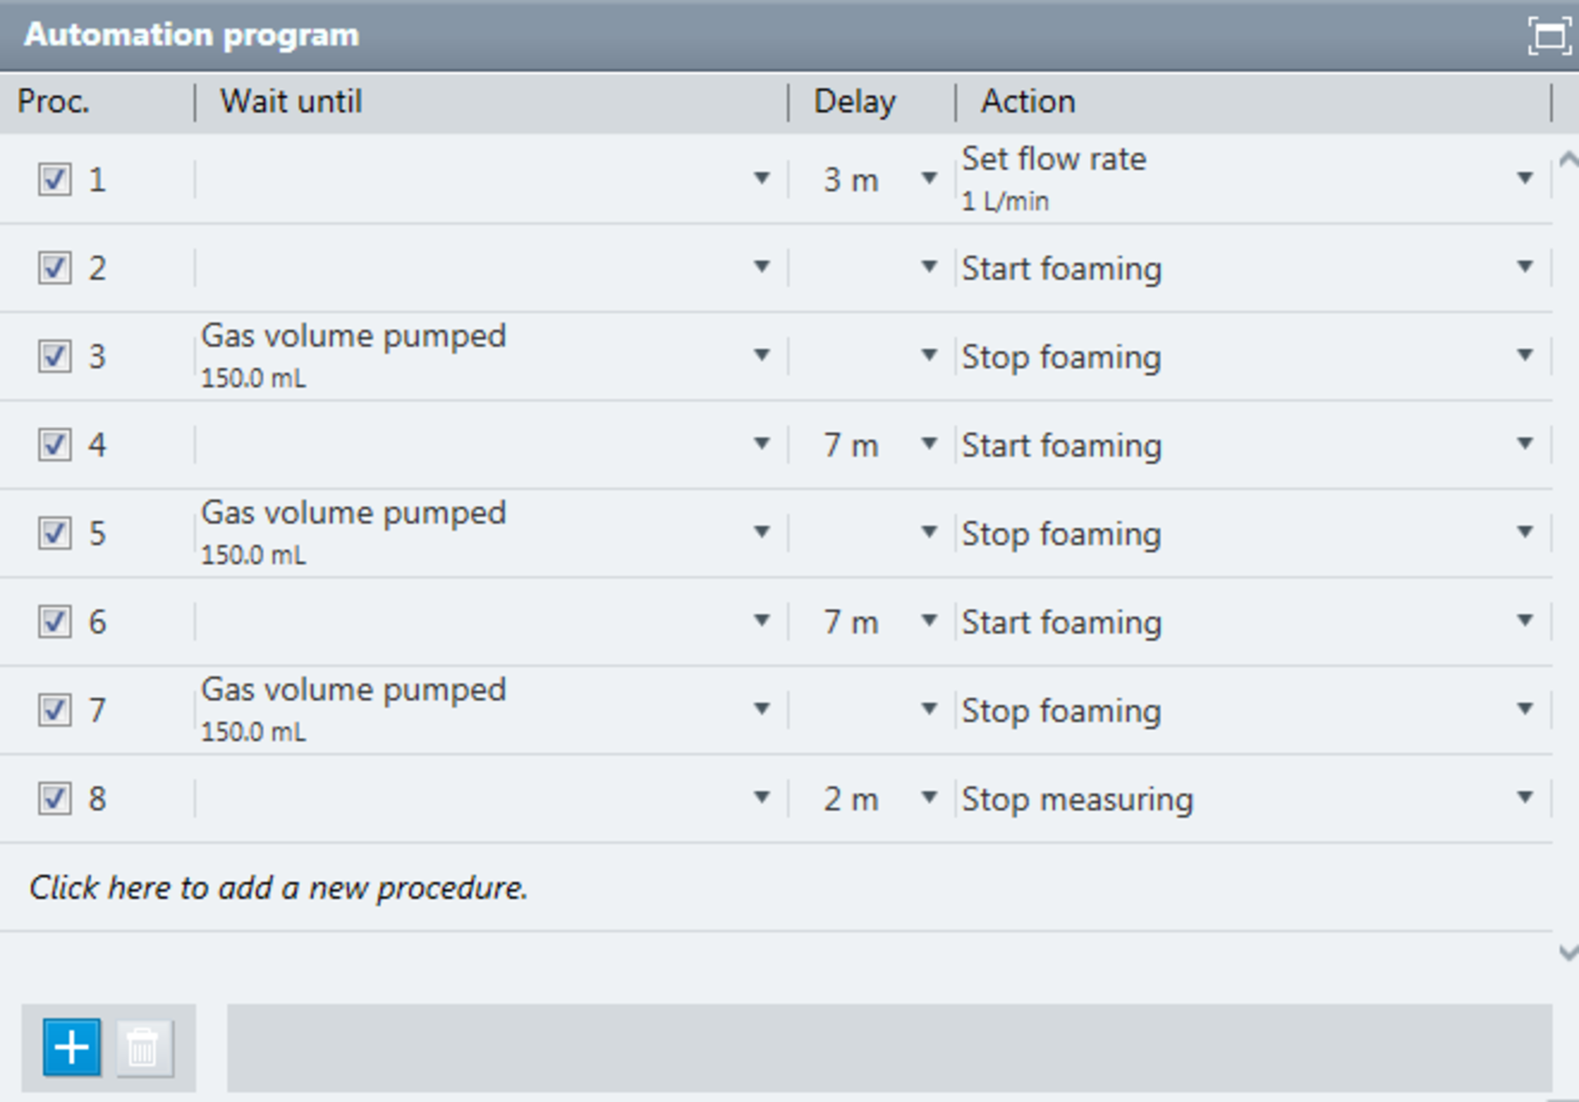
Task: Maximize the Automation program panel icon
Action: point(1549,35)
